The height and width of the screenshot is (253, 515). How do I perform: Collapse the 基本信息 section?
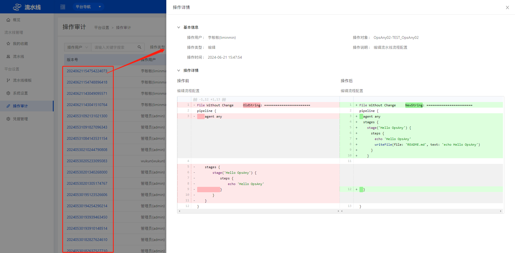tap(179, 27)
